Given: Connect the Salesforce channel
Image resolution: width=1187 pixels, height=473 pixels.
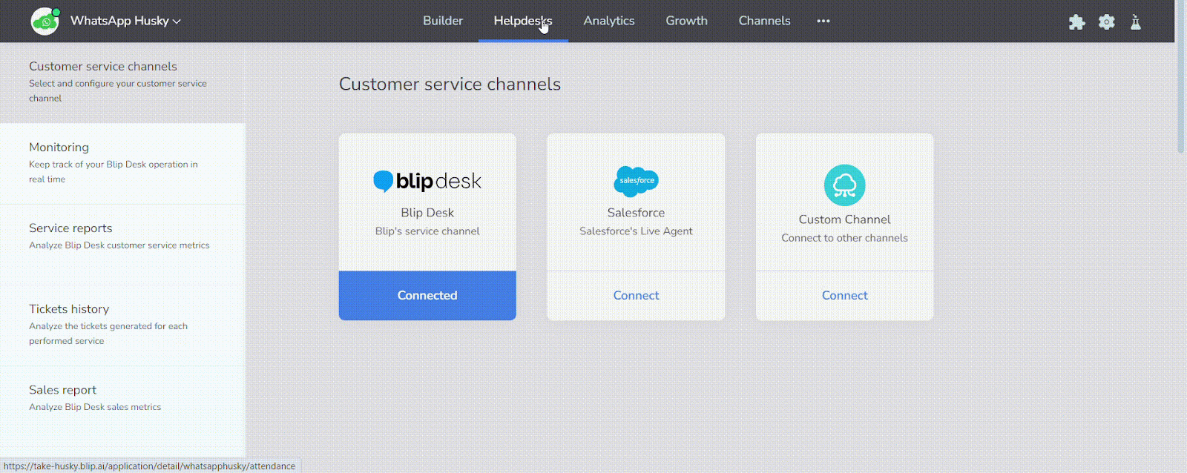Looking at the screenshot, I should (x=636, y=295).
